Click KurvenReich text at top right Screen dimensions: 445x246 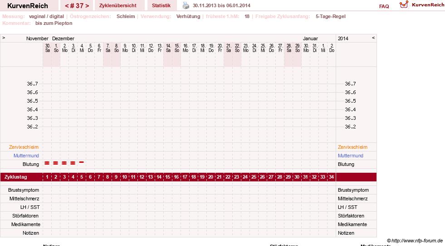click(428, 5)
